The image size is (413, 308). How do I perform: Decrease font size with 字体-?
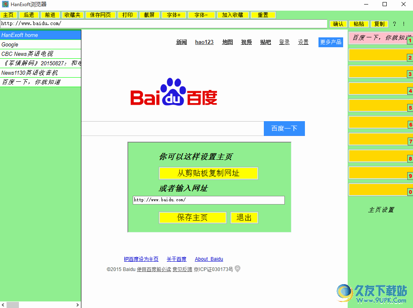point(201,15)
